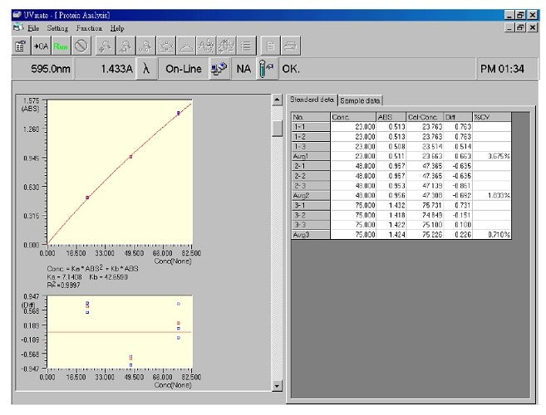Click the Conc. column header

tap(353, 117)
